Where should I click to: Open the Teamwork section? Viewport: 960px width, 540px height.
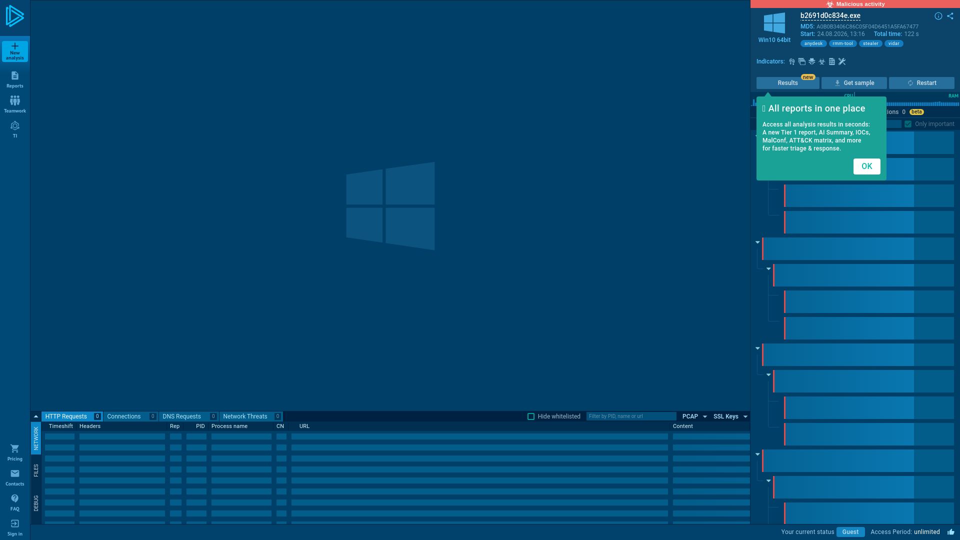click(x=15, y=104)
